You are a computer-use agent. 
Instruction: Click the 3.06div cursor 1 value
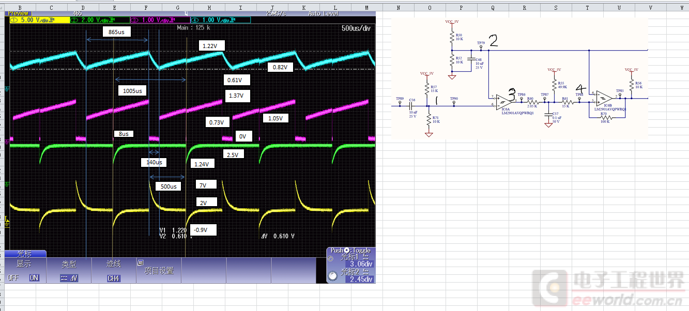361,263
